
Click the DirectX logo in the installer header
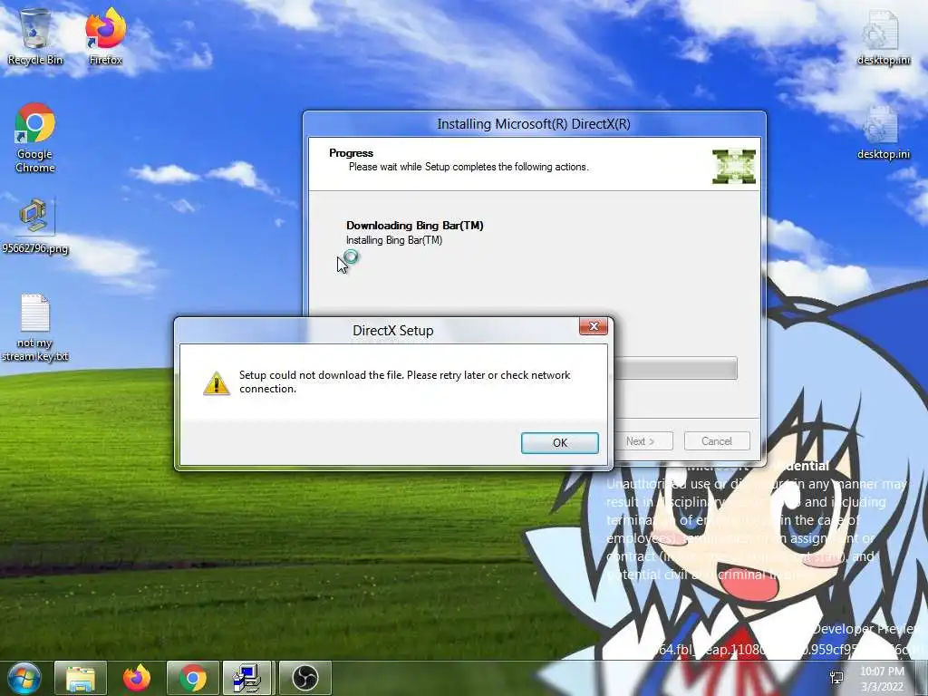[x=734, y=167]
